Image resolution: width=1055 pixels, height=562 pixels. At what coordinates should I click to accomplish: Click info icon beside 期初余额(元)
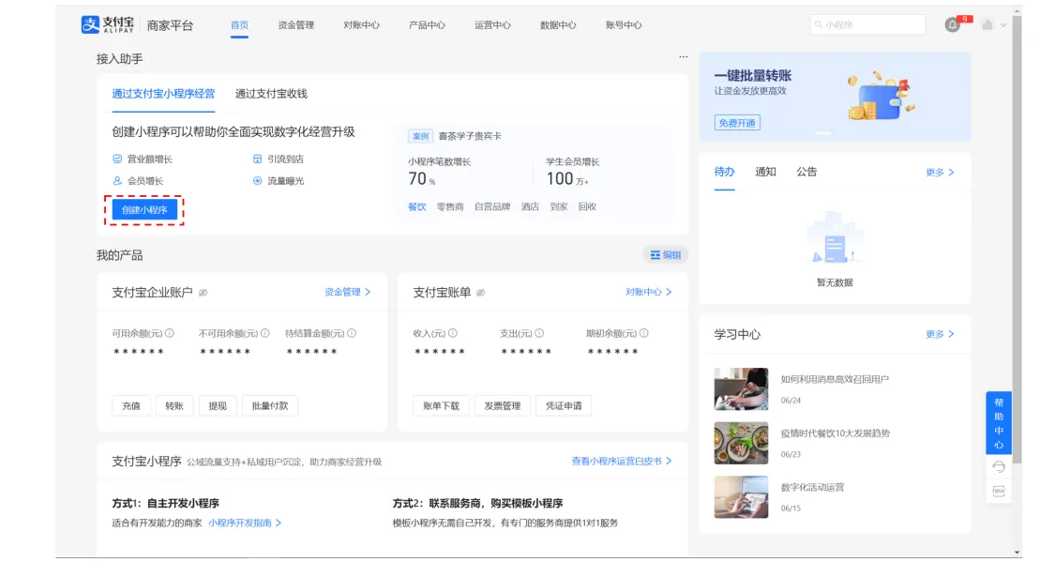[644, 333]
